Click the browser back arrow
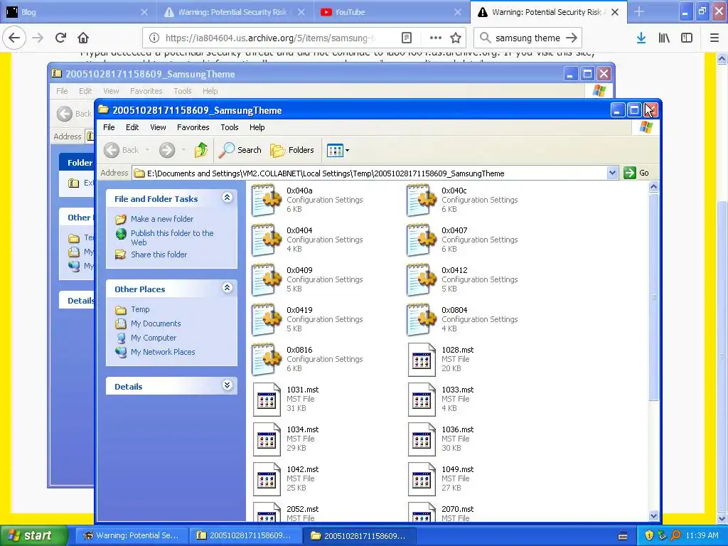Screen dimensions: 728x546 (x=14, y=38)
